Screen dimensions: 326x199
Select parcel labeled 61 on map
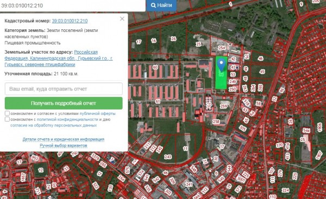(158, 101)
